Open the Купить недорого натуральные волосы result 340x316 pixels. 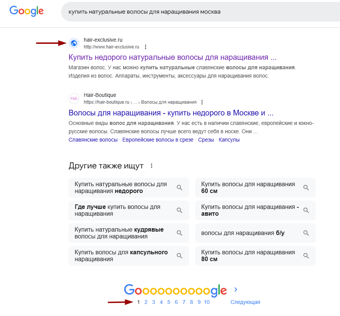[172, 57]
